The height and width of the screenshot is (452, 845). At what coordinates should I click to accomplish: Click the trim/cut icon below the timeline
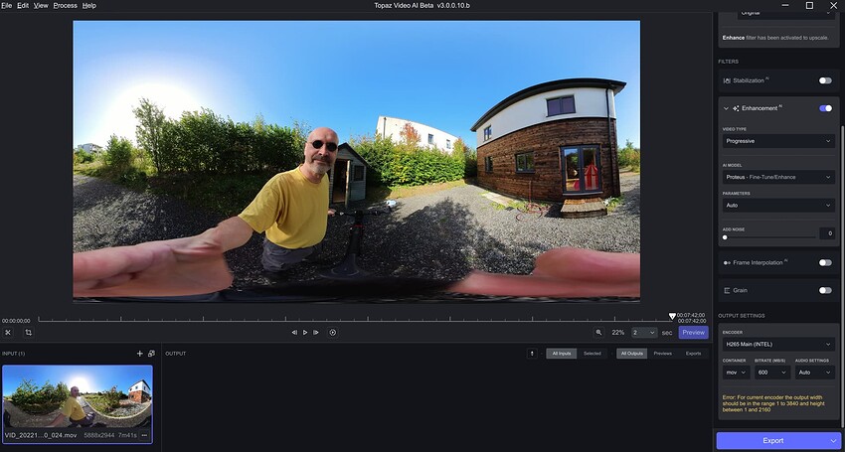pyautogui.click(x=8, y=332)
